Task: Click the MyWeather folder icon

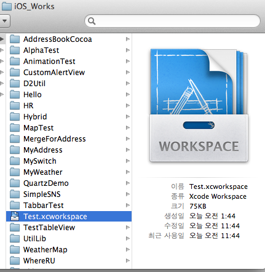Action: coord(15,172)
